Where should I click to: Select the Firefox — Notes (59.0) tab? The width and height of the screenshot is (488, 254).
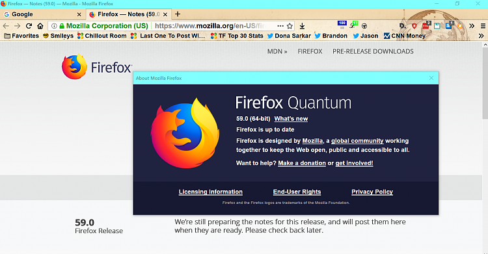pos(128,14)
